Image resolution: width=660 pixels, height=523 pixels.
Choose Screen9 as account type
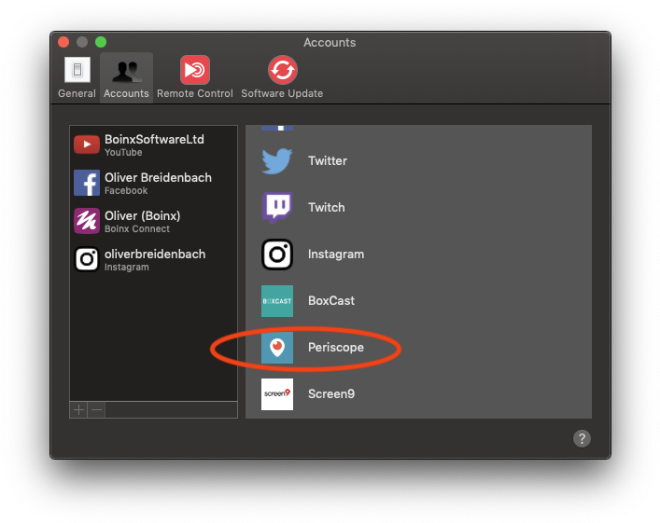coord(331,394)
